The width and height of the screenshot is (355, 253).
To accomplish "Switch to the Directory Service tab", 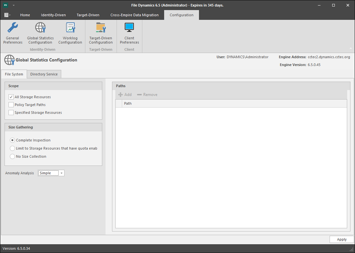I will pyautogui.click(x=44, y=74).
